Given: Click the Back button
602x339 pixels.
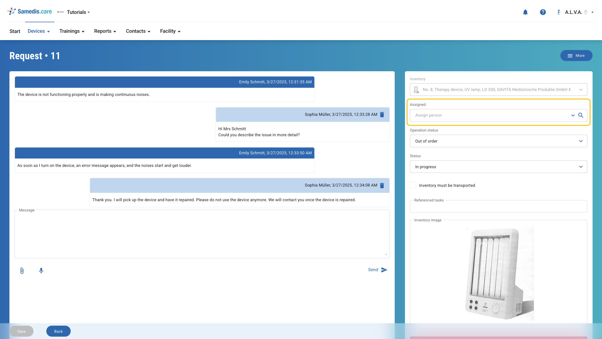Looking at the screenshot, I should tap(58, 331).
